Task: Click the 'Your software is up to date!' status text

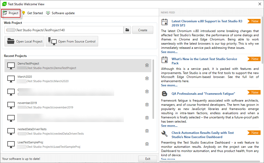Action: pos(21,159)
